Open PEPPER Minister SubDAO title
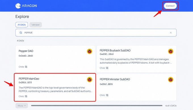The image size is (193, 110). [x=115, y=79]
